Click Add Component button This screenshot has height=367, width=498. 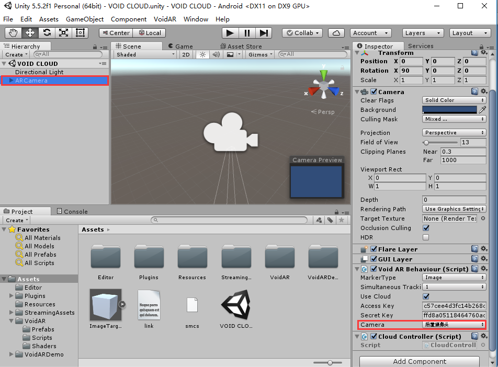click(420, 361)
